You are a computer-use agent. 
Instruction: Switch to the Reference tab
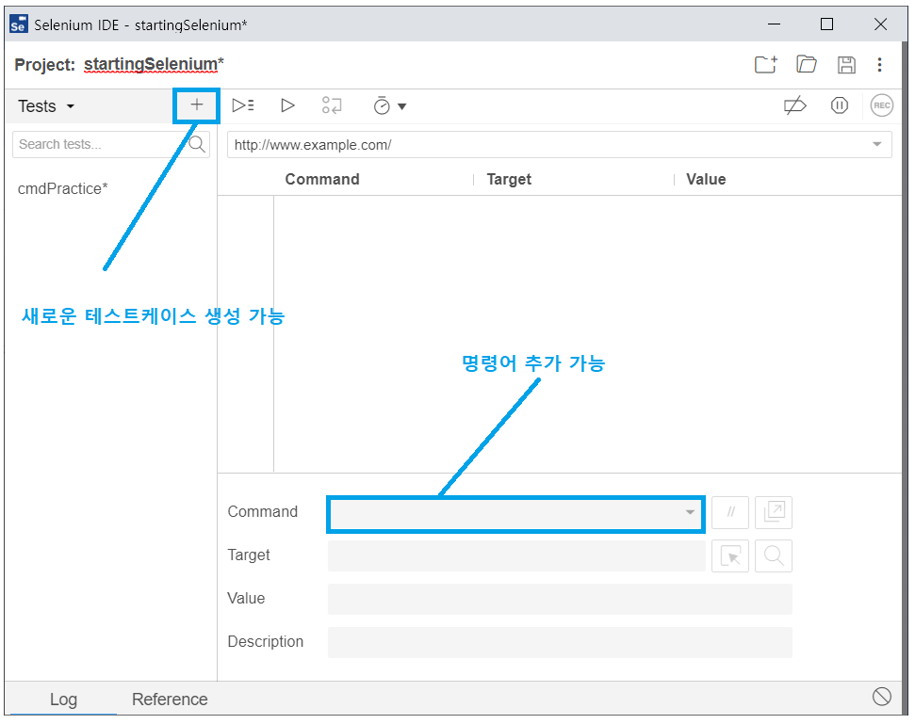pos(170,699)
